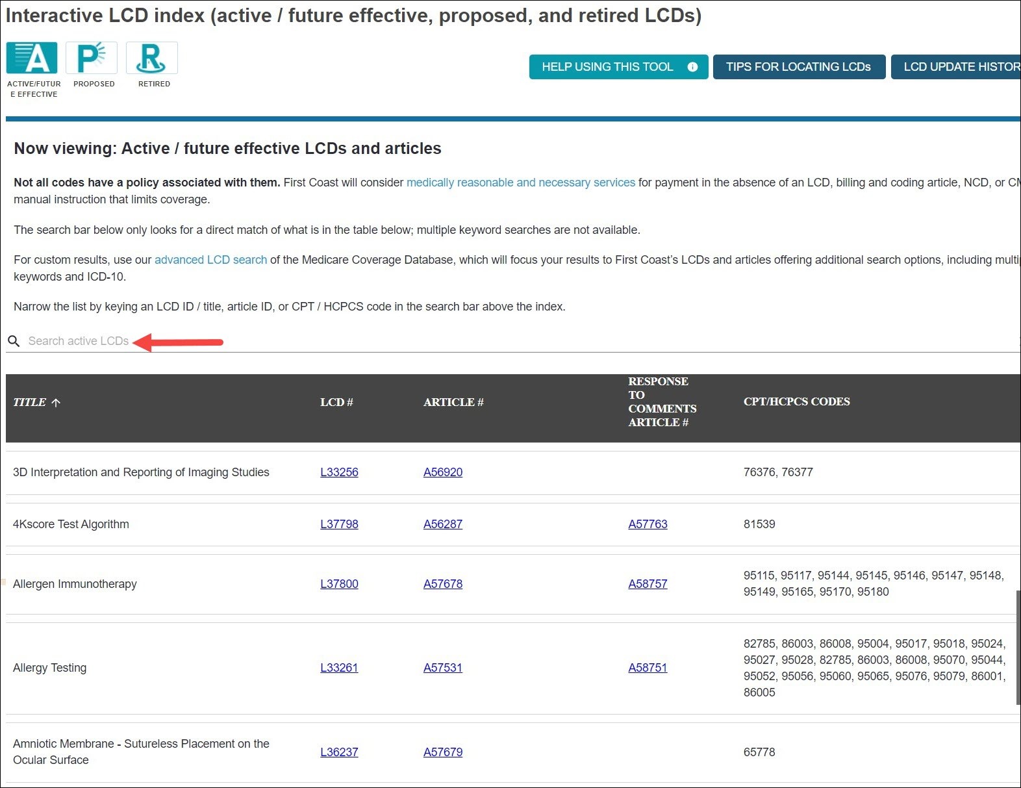
Task: Open LCD L37800 Allergen Immunotherapy
Action: [x=339, y=584]
